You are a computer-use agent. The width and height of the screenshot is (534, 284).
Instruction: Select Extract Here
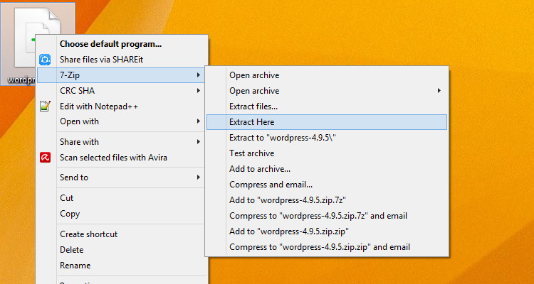(327, 122)
